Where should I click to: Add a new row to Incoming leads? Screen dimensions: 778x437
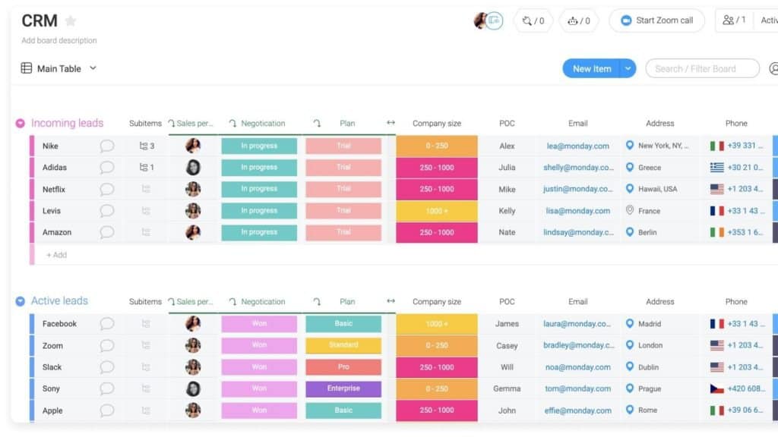(56, 255)
